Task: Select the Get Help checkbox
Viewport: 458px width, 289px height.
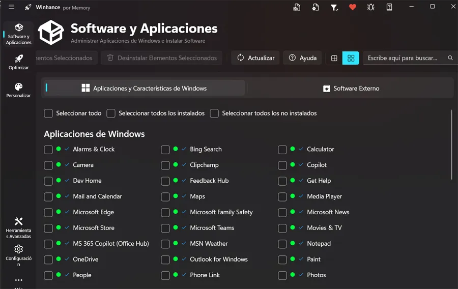Action: [x=282, y=181]
